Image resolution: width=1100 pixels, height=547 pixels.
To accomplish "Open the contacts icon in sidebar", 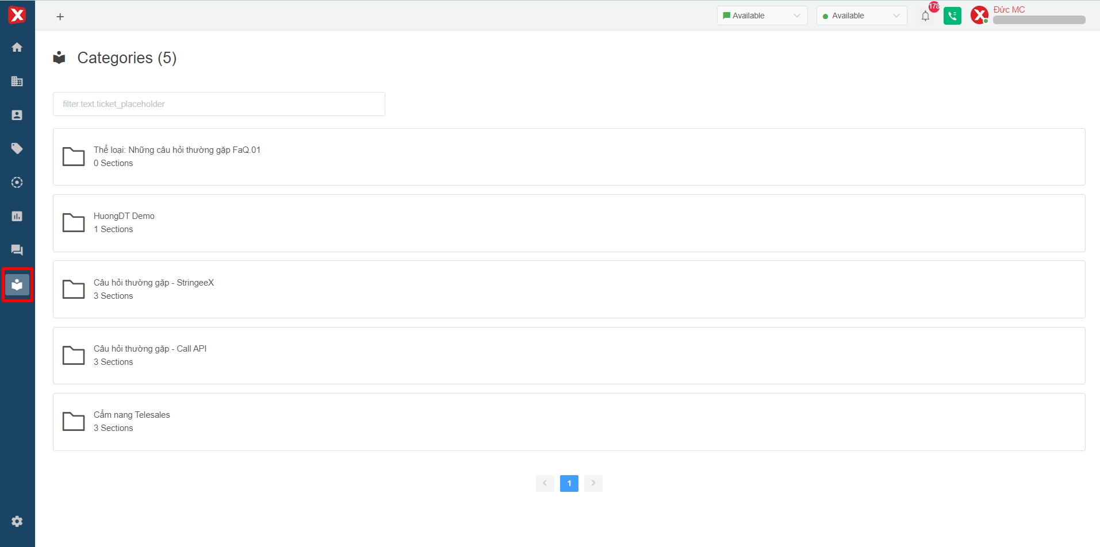I will [x=17, y=115].
